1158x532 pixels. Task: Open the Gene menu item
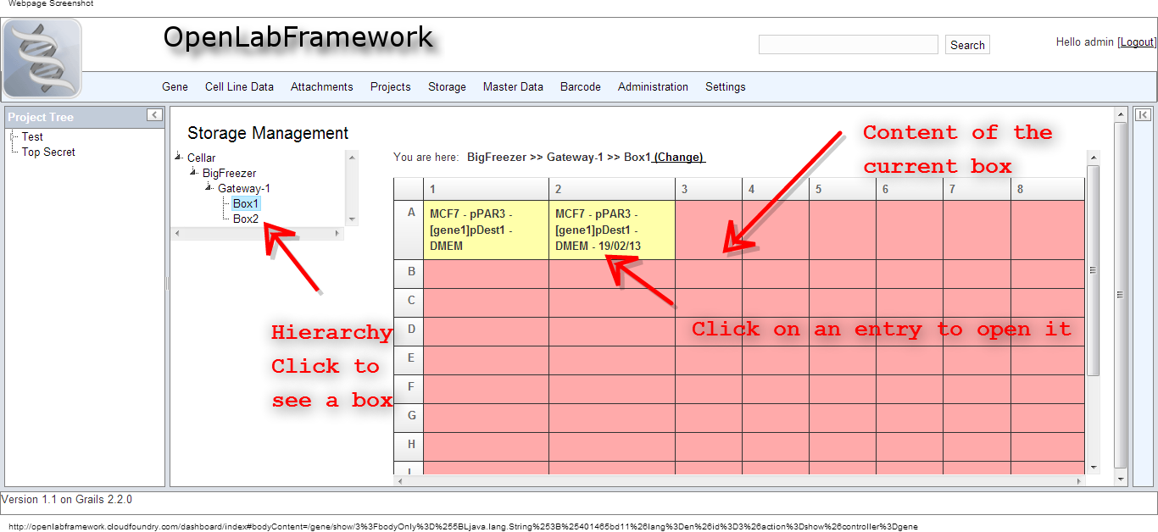[175, 86]
